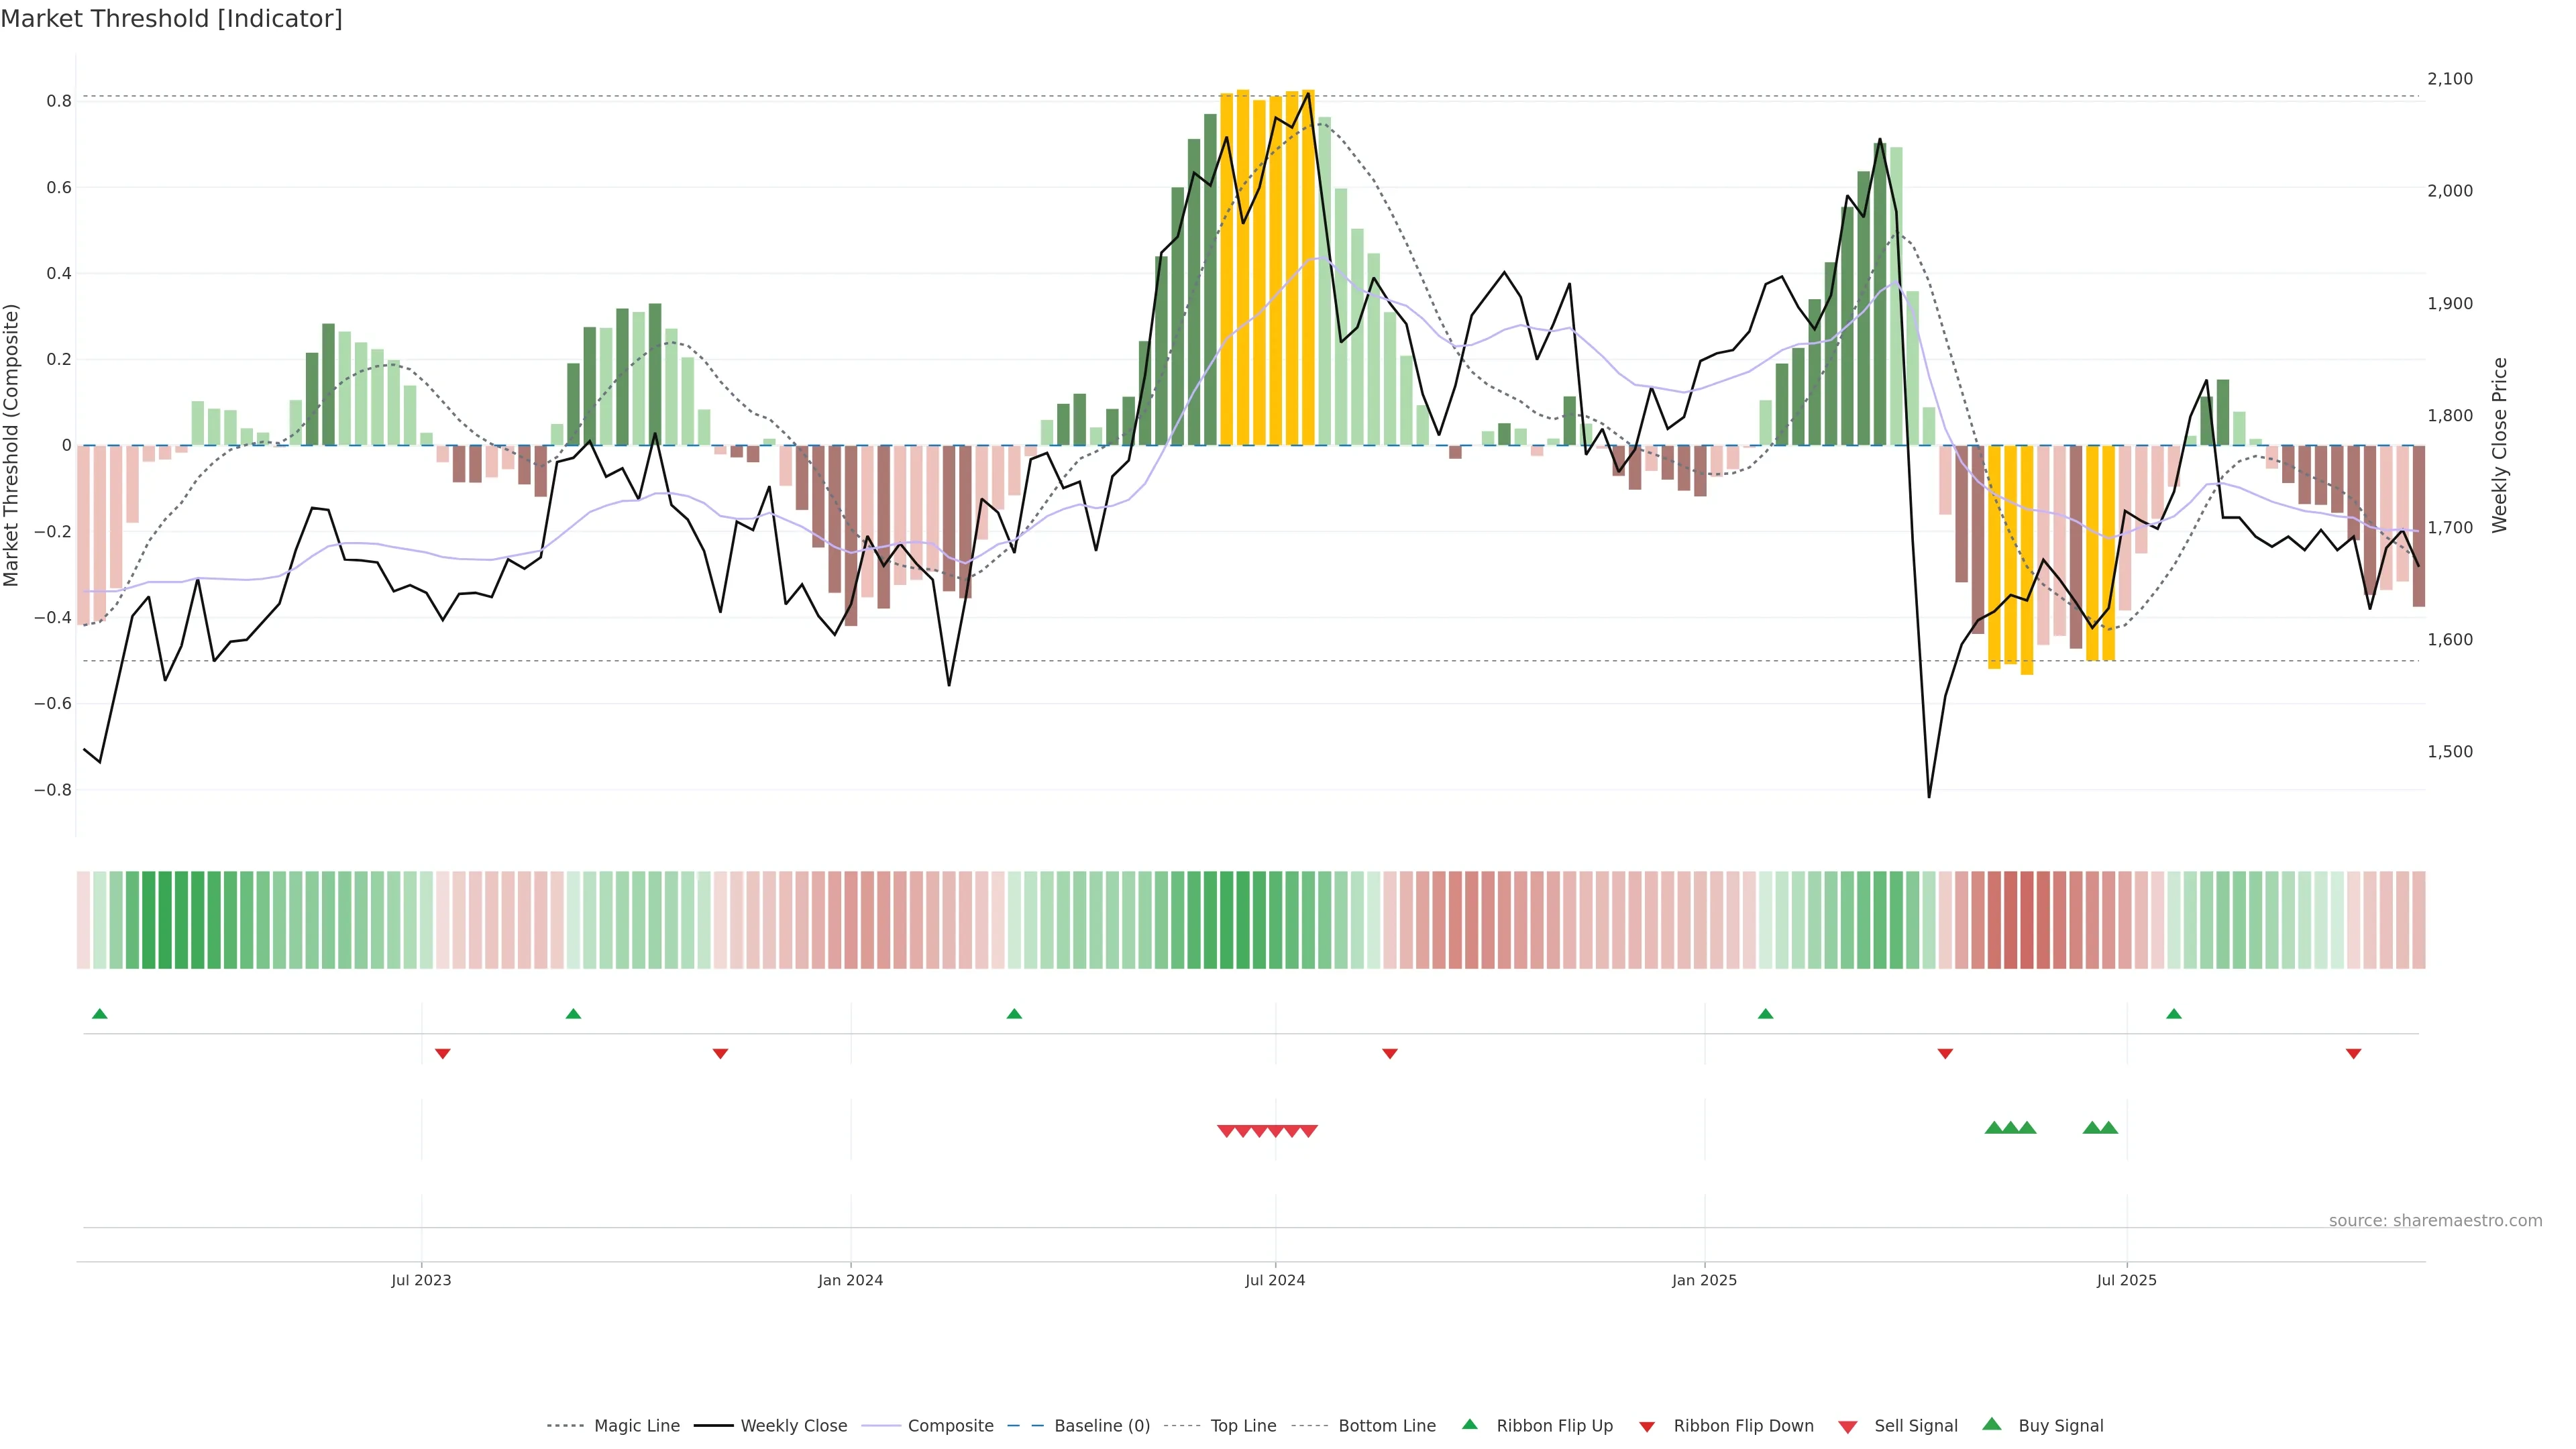
Task: Click the Ribbon Flip Down legend triangle icon
Action: click(1647, 1426)
